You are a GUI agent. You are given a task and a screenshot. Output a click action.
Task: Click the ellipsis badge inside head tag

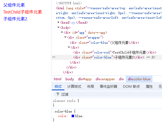[x=73, y=23]
